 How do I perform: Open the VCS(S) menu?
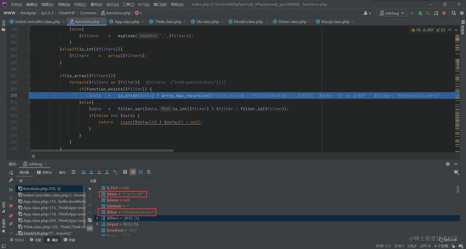click(x=144, y=5)
